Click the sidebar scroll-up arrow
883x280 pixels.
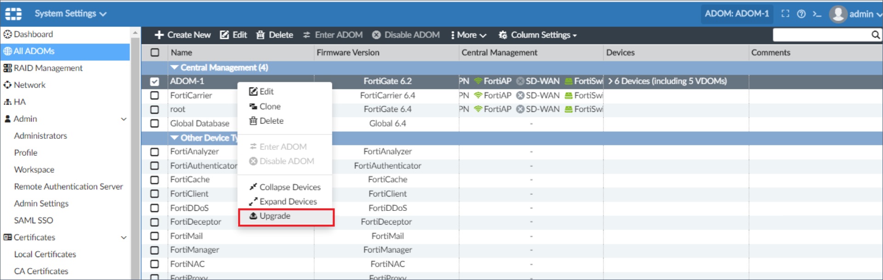point(135,33)
